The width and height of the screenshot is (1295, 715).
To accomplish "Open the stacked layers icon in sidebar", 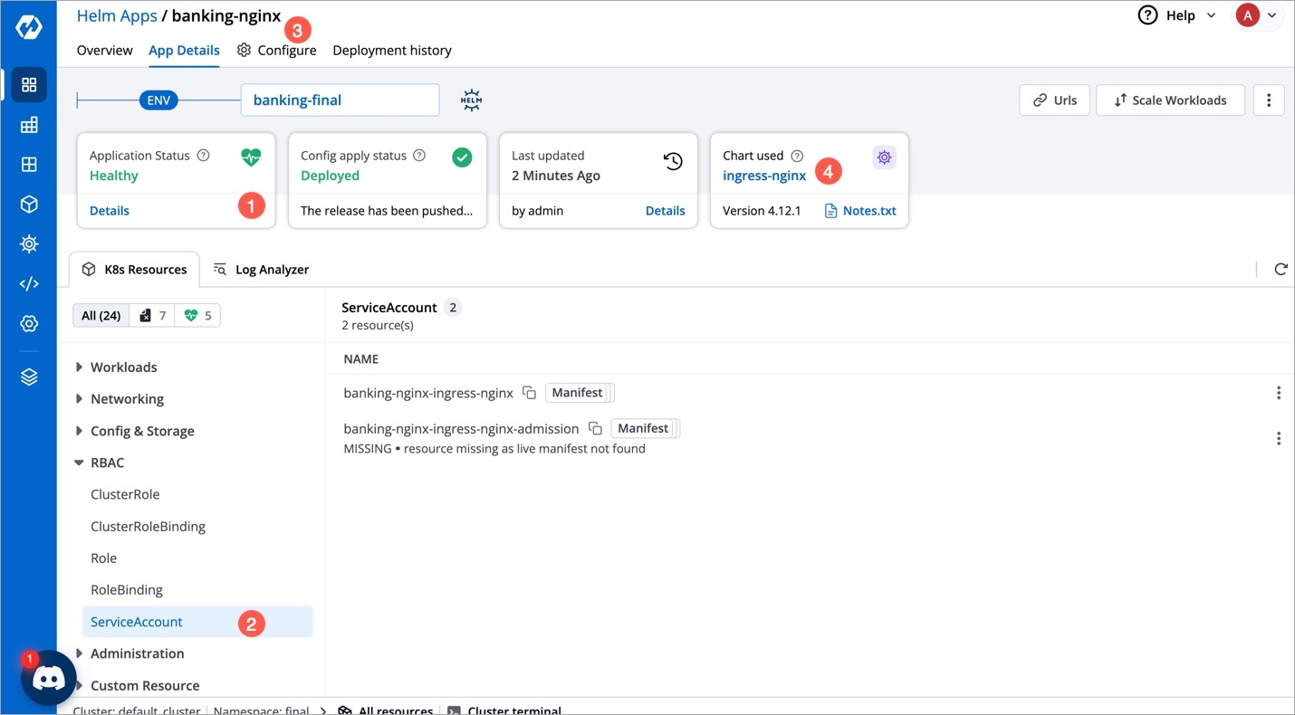I will click(x=29, y=377).
